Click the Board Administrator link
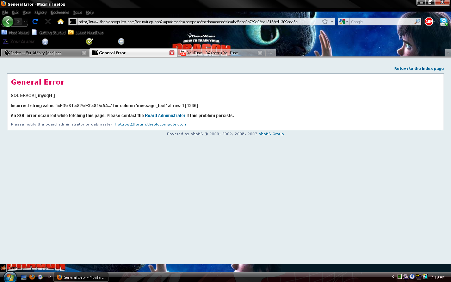Screen dimensions: 451x282 tap(165, 116)
